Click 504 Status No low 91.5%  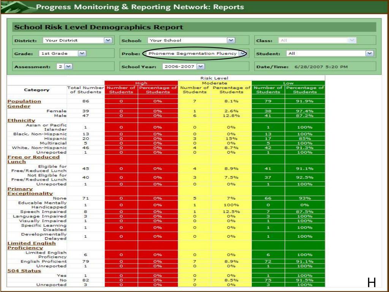[x=305, y=280]
